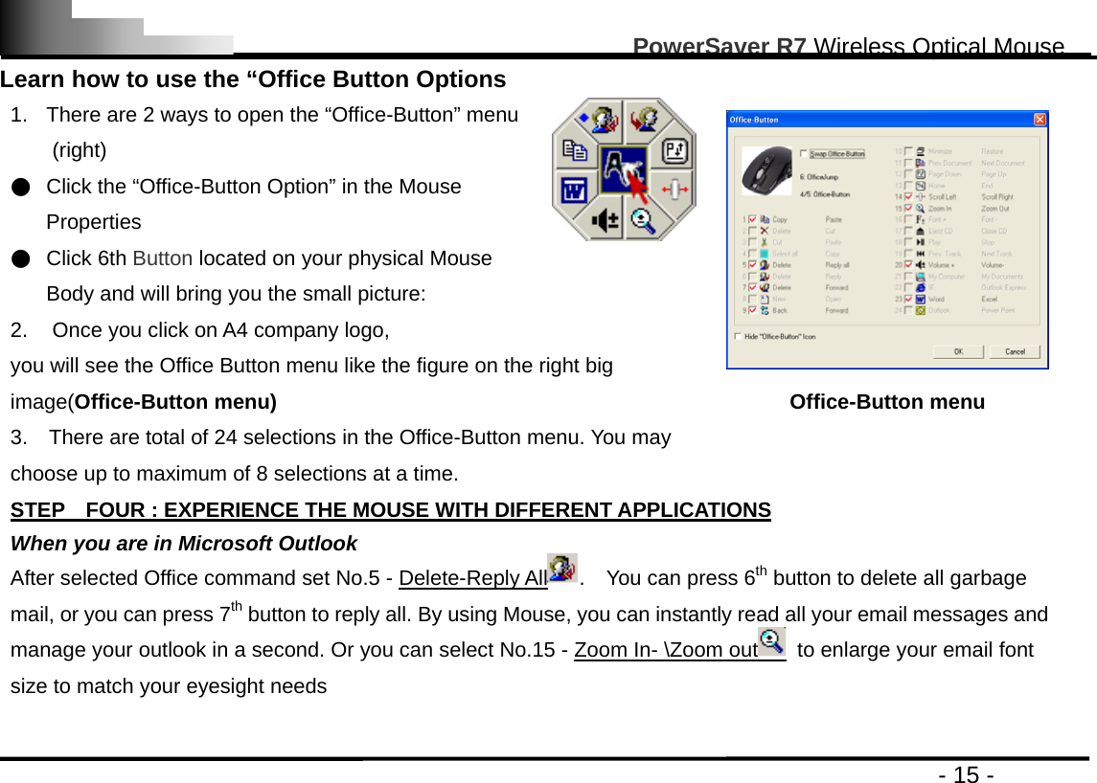1097x783 pixels.
Task: Click the "Reply all" label in row 5
Action: pyautogui.click(x=837, y=265)
